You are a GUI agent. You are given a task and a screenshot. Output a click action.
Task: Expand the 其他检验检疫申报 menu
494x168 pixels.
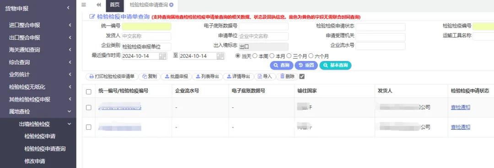pos(38,99)
